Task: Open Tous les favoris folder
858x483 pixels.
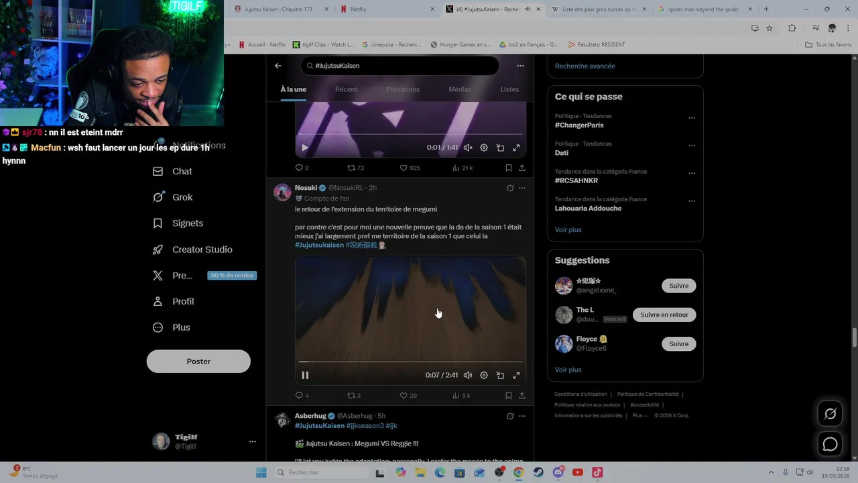Action: (x=828, y=45)
